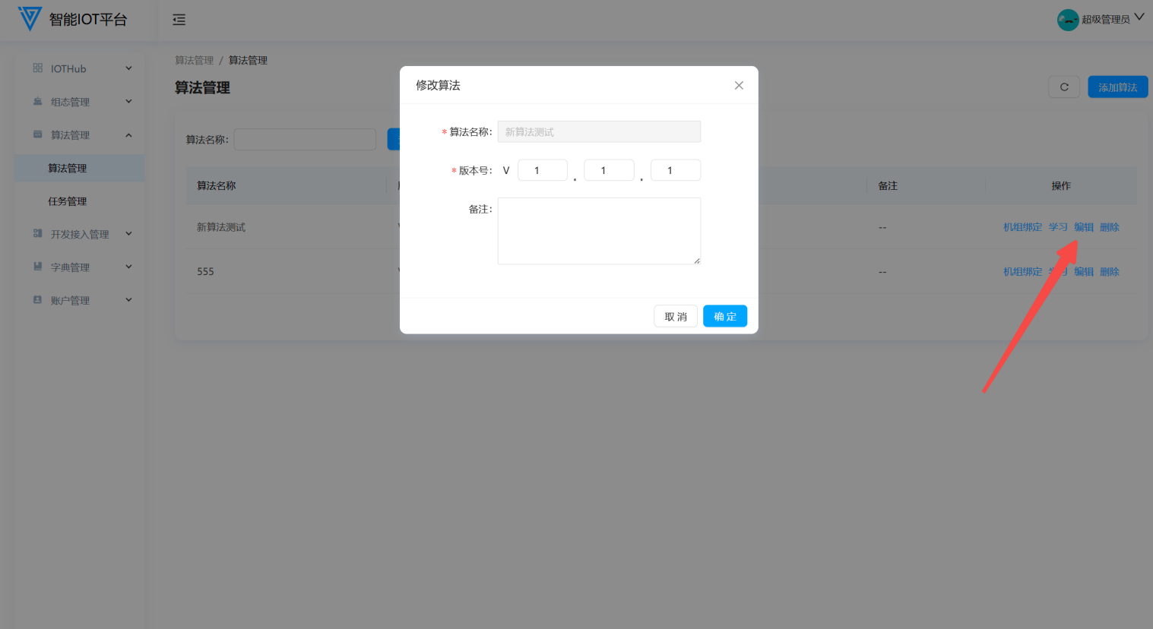The image size is (1153, 629).
Task: Click the 取消 cancel button
Action: (x=675, y=317)
